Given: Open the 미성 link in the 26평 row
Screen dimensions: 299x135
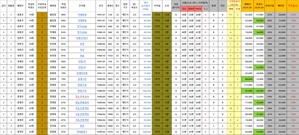Looking at the screenshot, I should coord(82,50).
